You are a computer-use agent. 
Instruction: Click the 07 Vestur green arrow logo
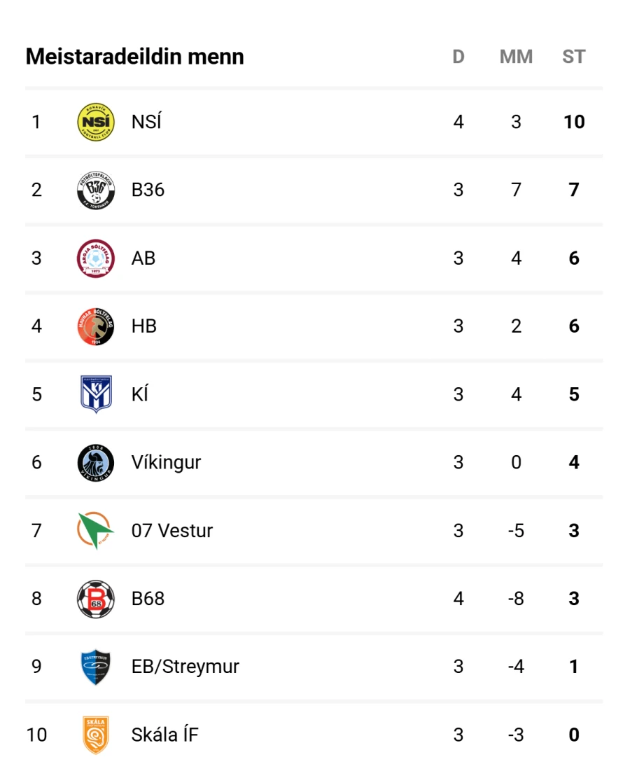(95, 531)
